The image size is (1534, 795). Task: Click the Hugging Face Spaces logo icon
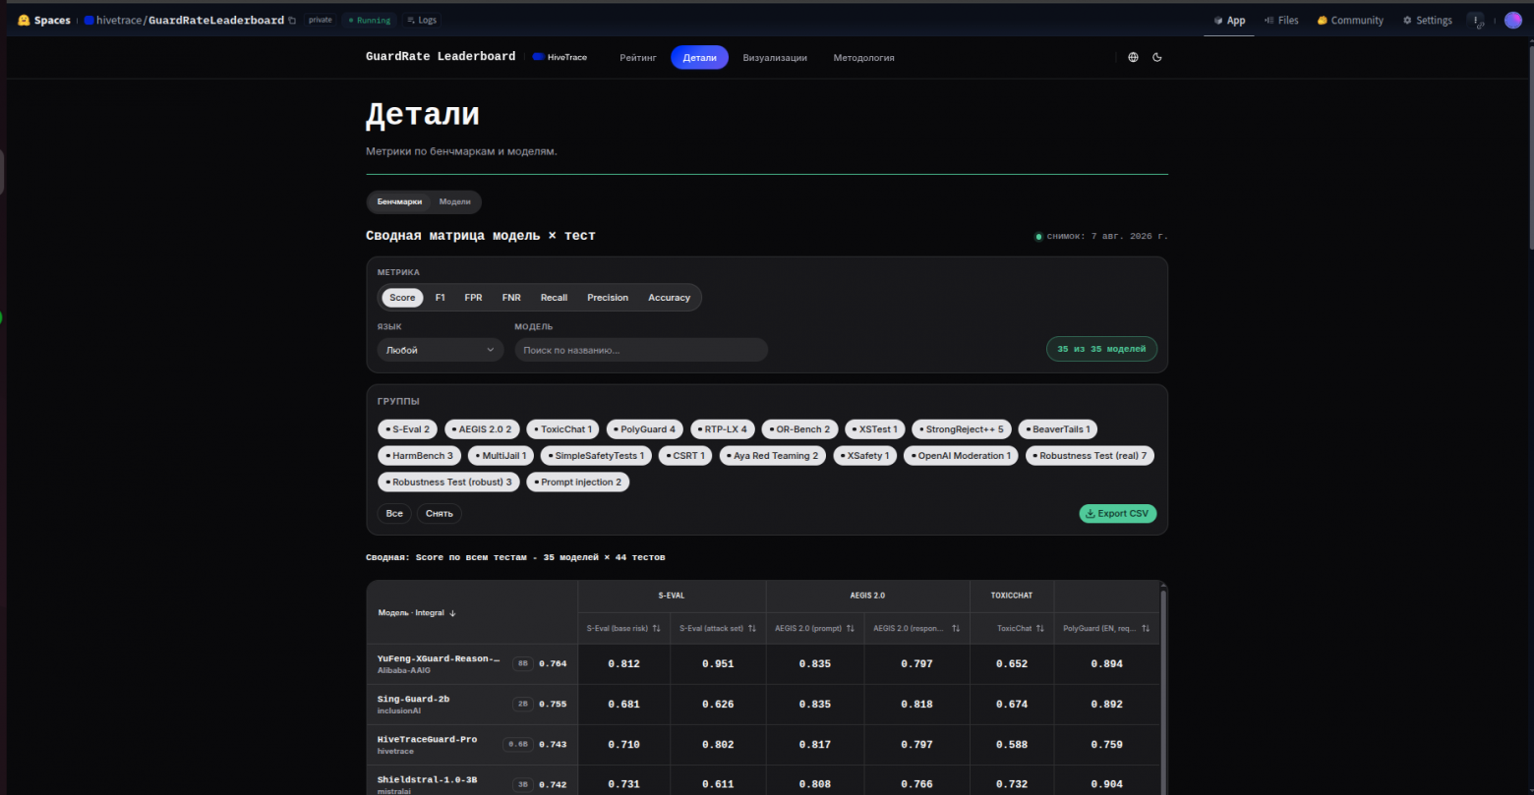(24, 20)
